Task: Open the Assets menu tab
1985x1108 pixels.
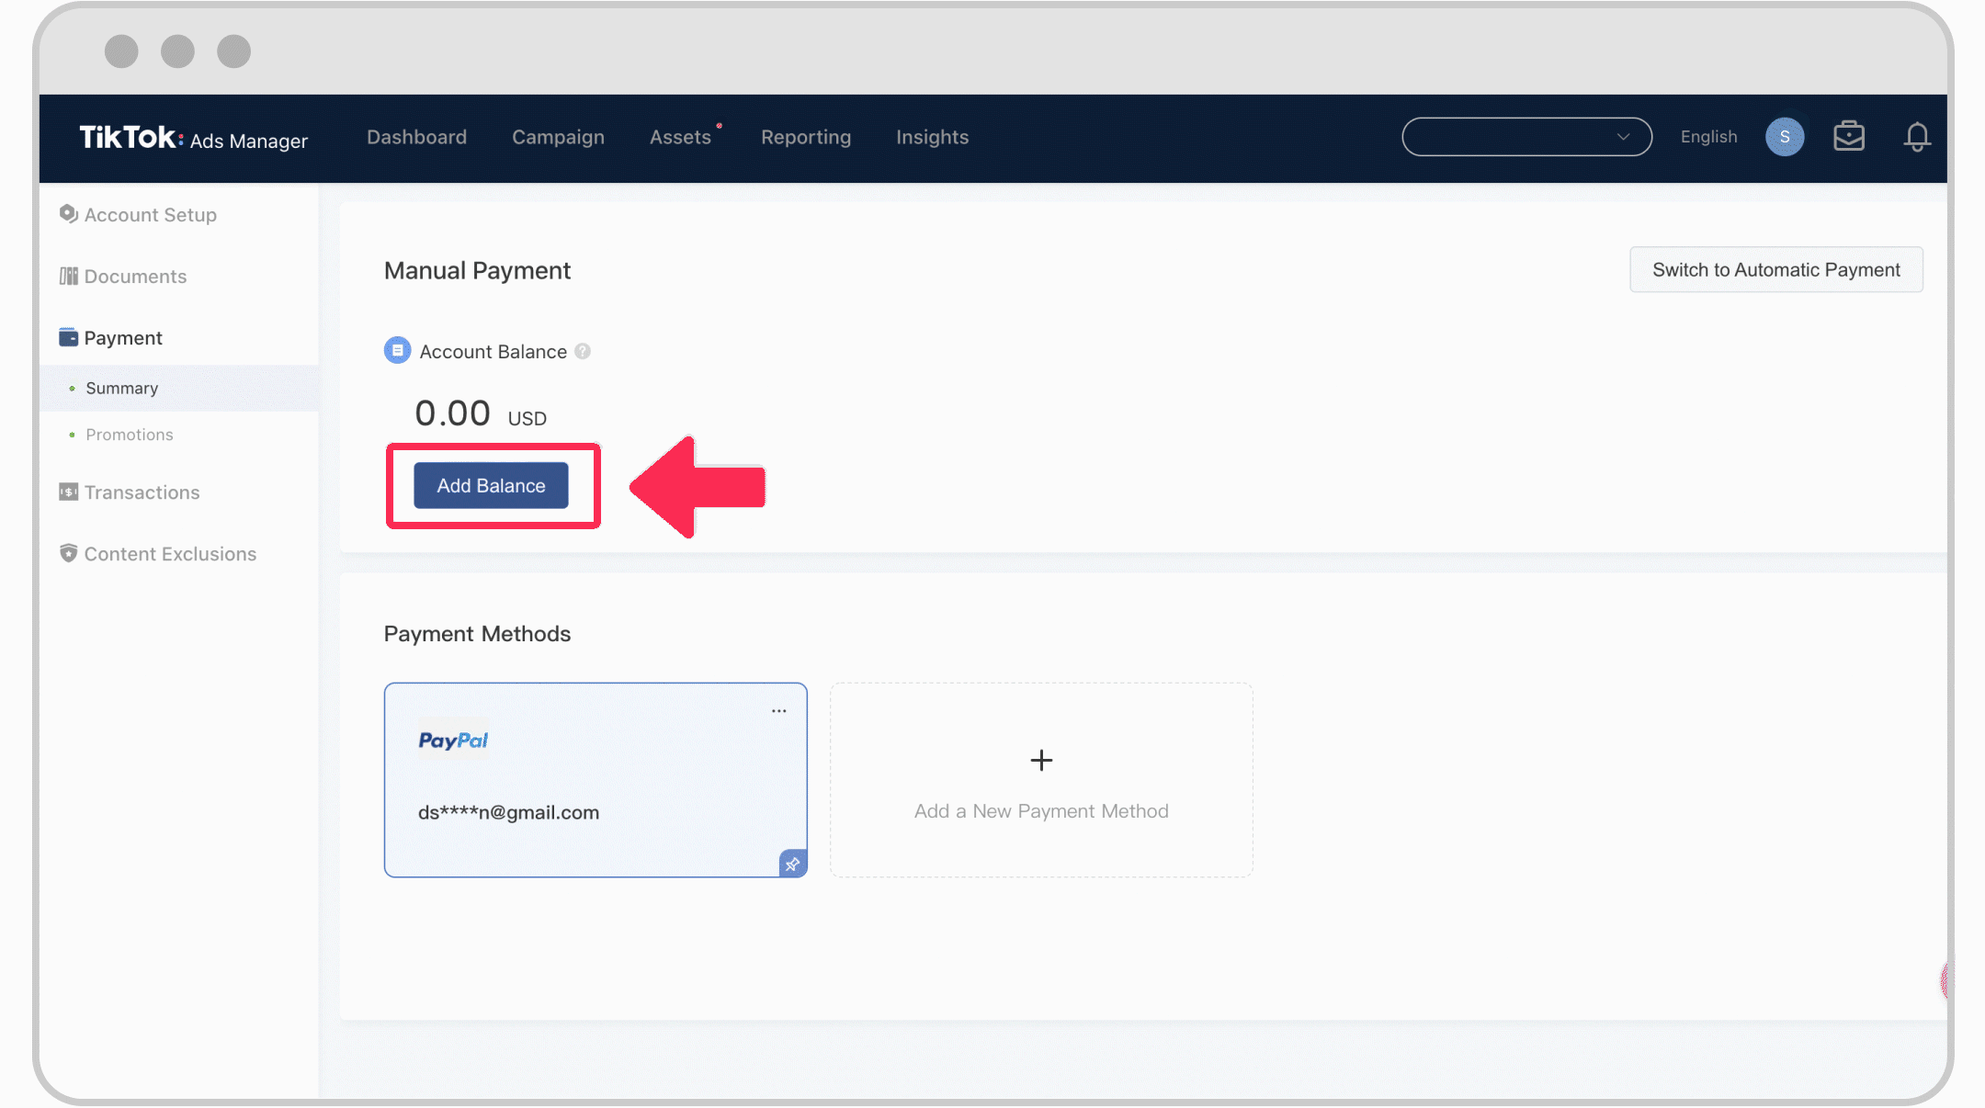Action: click(x=680, y=136)
